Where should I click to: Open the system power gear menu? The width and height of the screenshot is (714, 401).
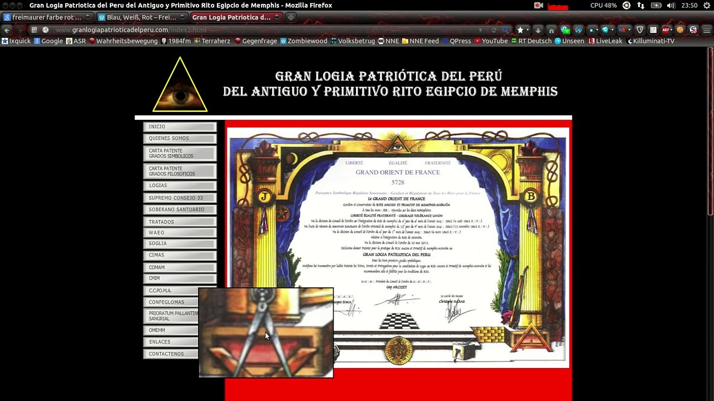pos(707,6)
